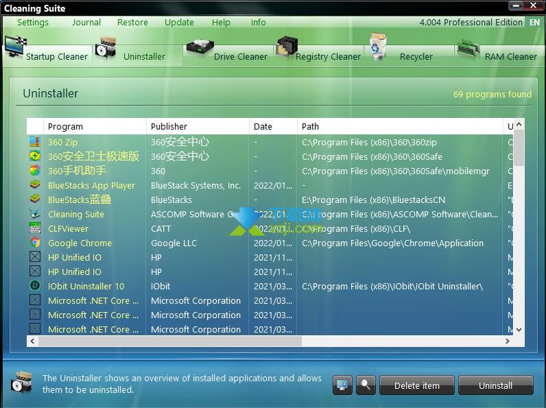This screenshot has width=546, height=408.
Task: Click the magnifier search icon button
Action: tap(366, 385)
